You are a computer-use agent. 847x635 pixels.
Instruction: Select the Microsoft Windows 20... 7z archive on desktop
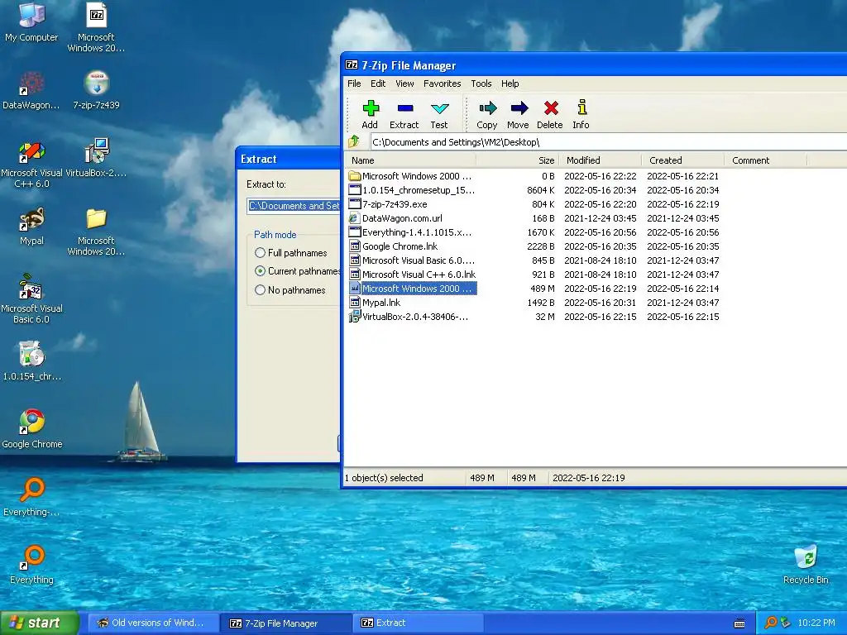[x=96, y=27]
